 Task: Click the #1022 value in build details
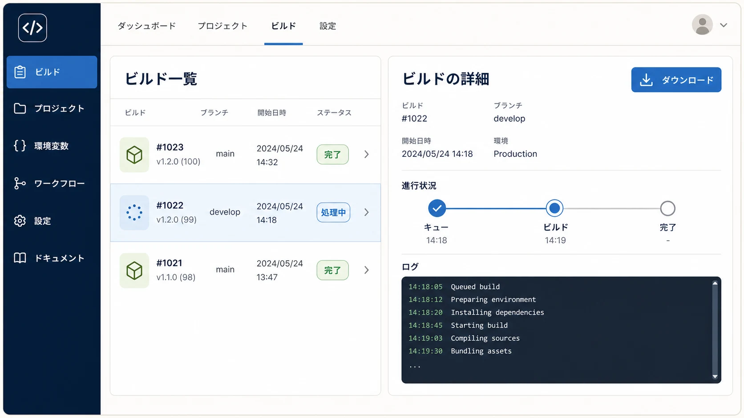414,119
